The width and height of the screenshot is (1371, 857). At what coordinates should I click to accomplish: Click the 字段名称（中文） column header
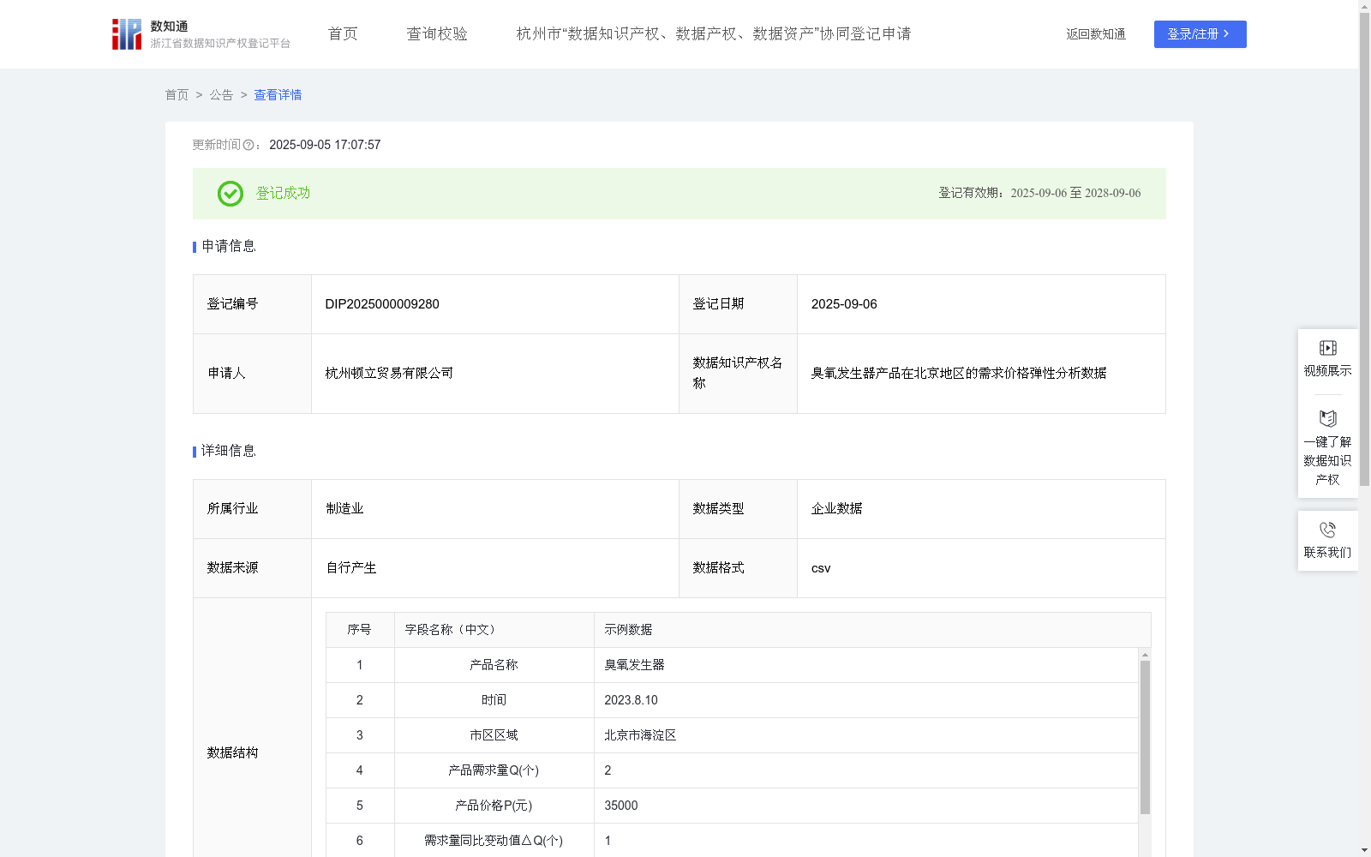click(x=494, y=630)
